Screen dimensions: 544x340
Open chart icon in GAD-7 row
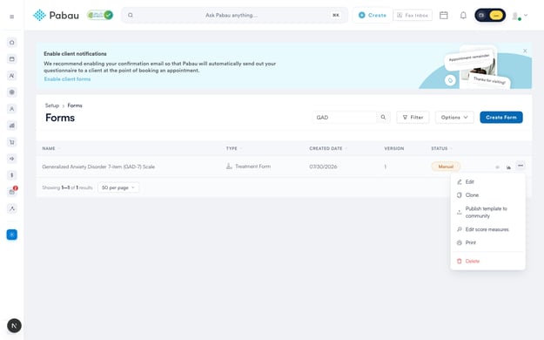(508, 167)
